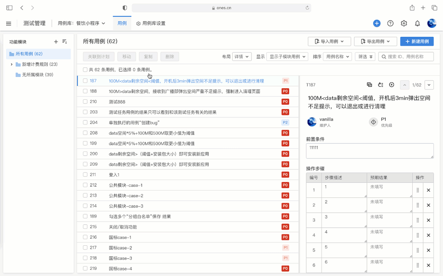Click the P1 priority icon
Screen dimensions: 443x276
point(374,122)
